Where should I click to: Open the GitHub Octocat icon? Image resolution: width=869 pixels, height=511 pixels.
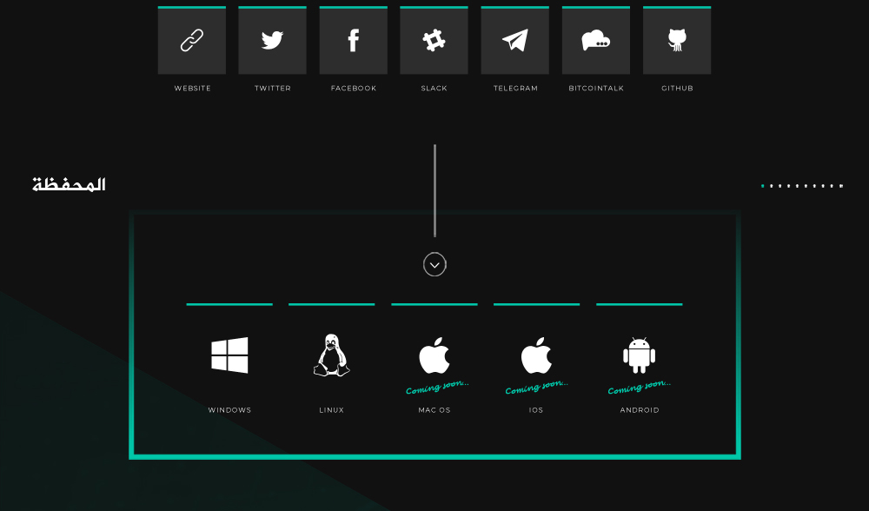(x=677, y=41)
